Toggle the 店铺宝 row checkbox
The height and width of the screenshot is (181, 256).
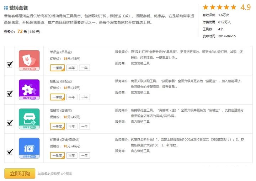coord(10,123)
